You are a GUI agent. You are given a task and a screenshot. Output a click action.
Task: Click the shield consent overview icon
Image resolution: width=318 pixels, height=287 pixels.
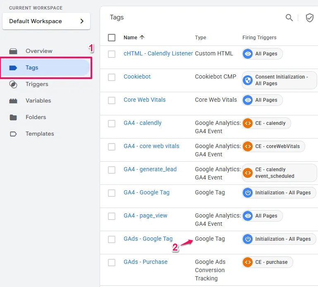[x=309, y=17]
